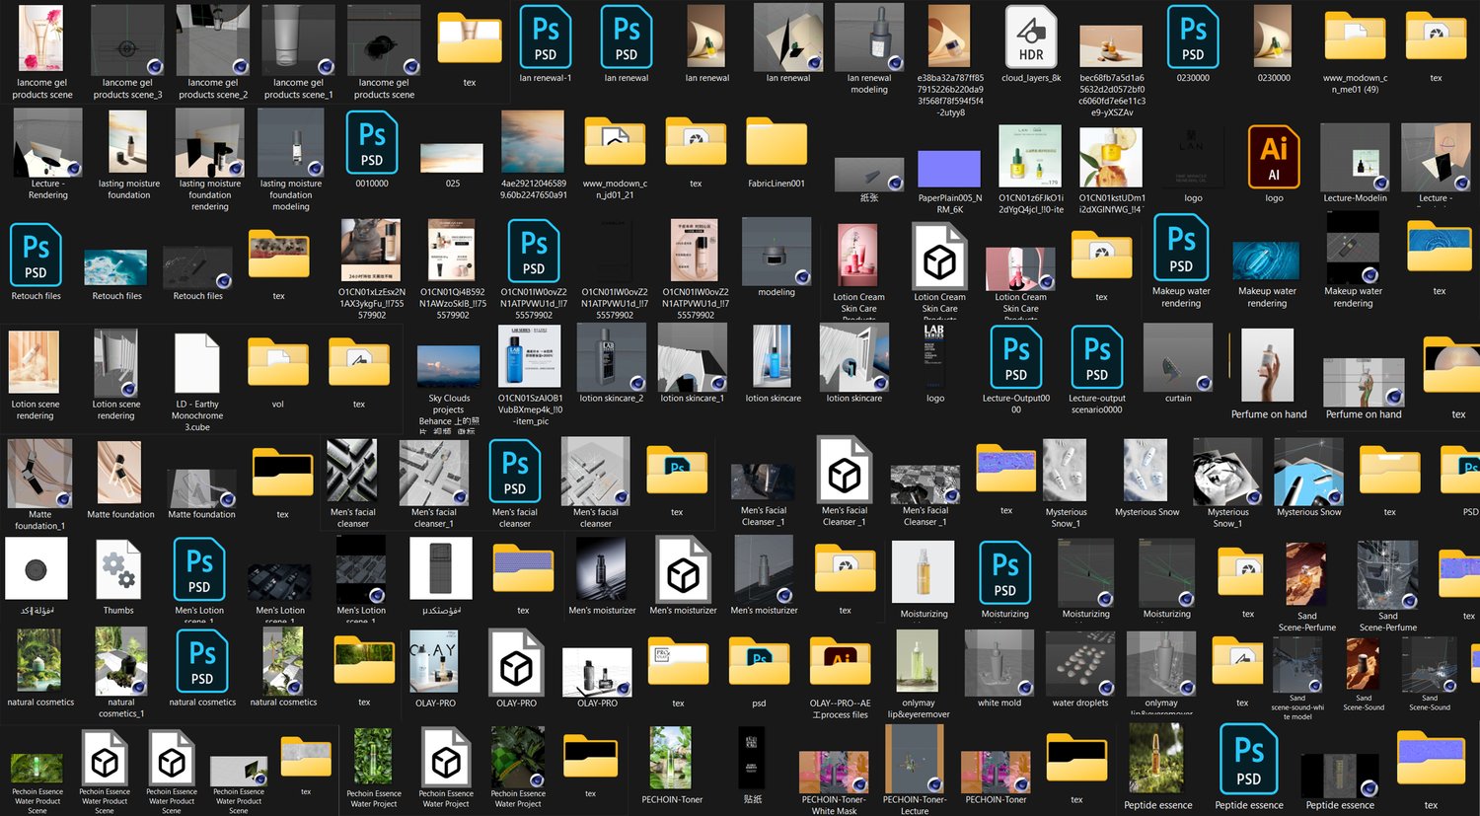Select the natural cosmetics_1 thumbnail

click(x=121, y=661)
